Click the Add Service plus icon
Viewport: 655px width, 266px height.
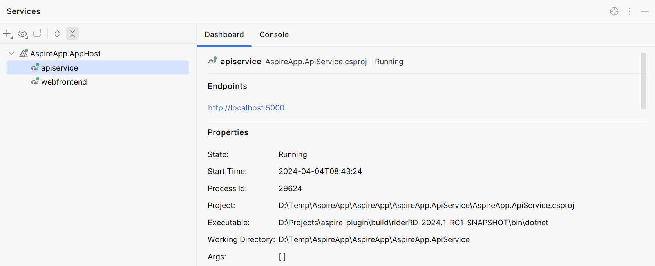[7, 34]
